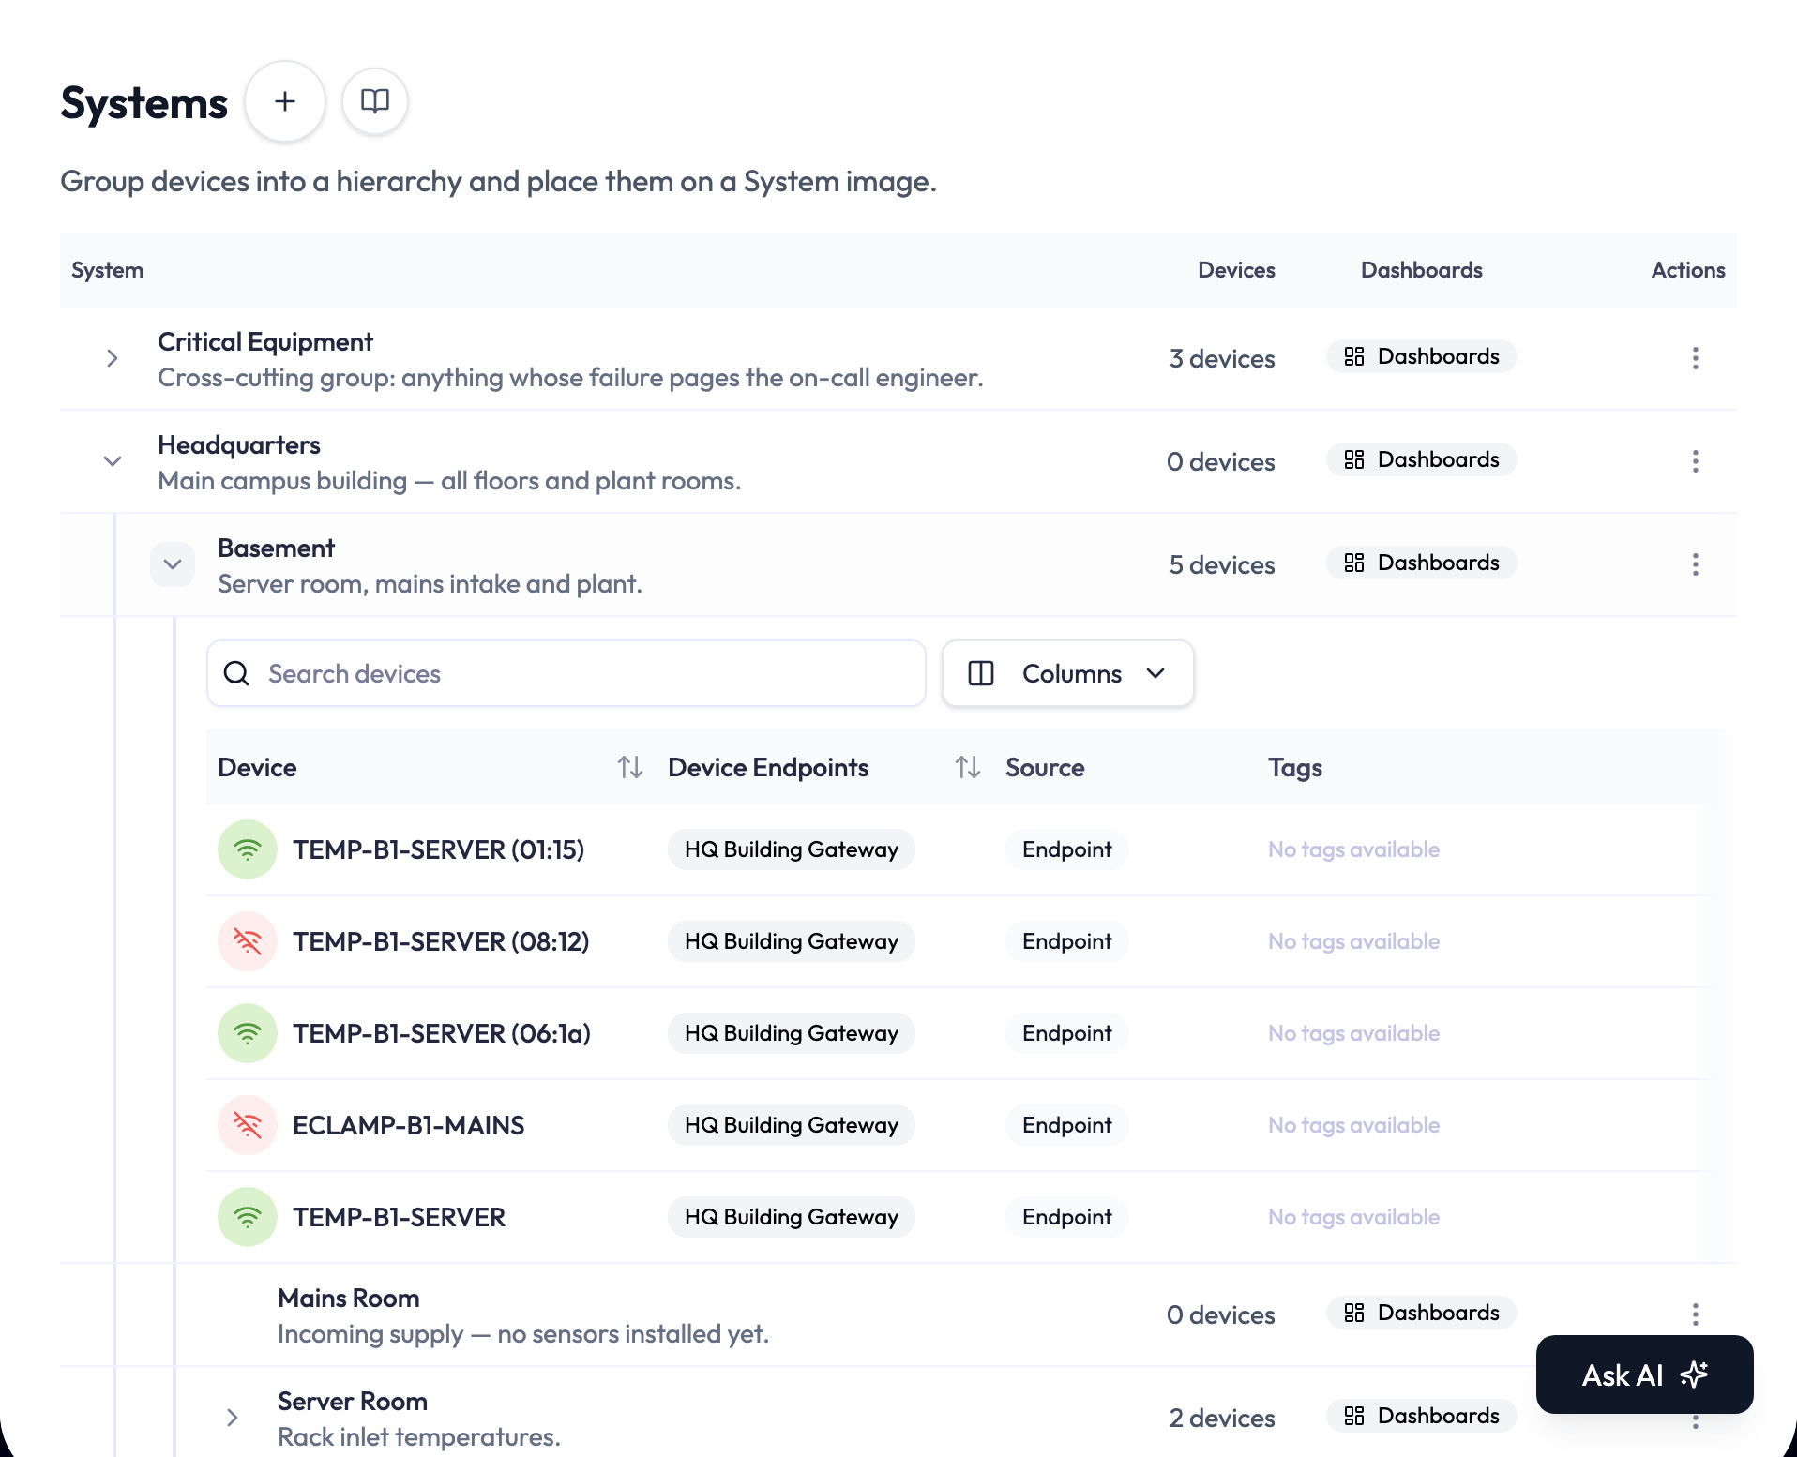Open Dashboards for Basement
This screenshot has height=1457, width=1797.
[x=1421, y=563]
